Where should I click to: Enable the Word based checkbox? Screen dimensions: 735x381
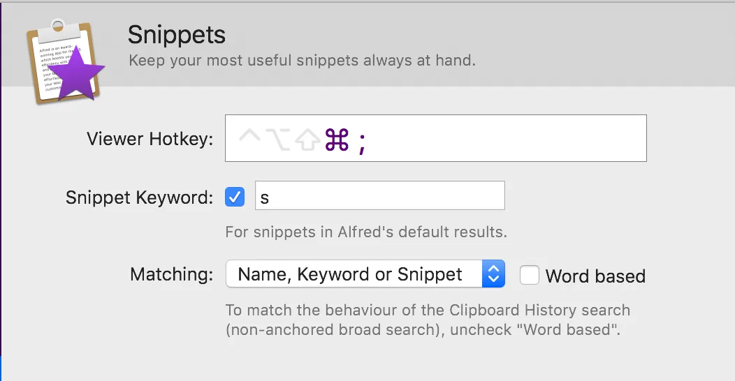click(x=530, y=275)
